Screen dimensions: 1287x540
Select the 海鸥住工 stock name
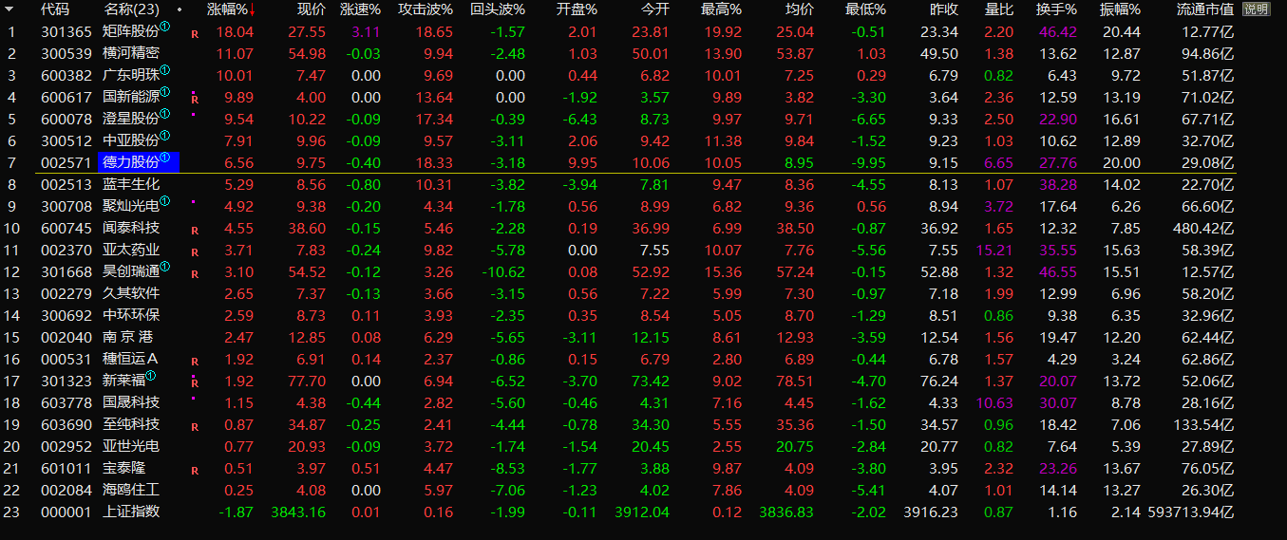coord(131,490)
